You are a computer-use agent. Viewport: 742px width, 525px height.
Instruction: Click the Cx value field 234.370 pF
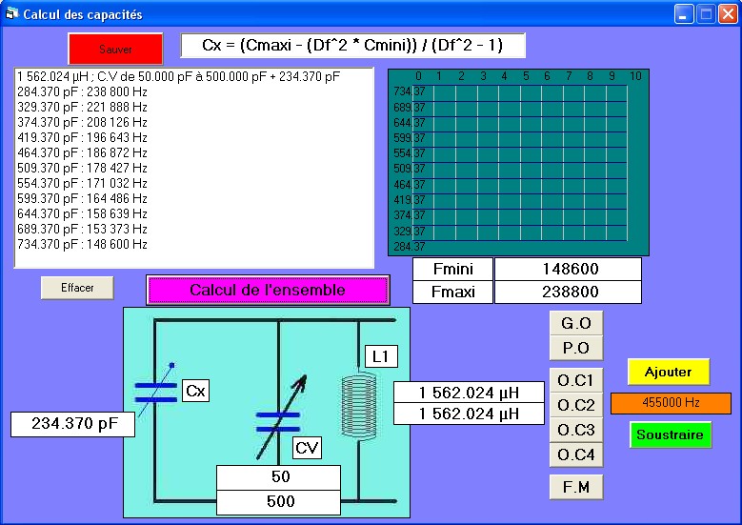(x=73, y=424)
